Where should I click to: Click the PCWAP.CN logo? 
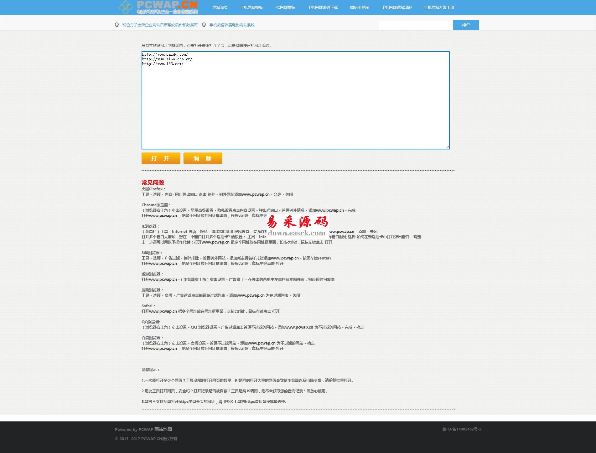coord(158,7)
